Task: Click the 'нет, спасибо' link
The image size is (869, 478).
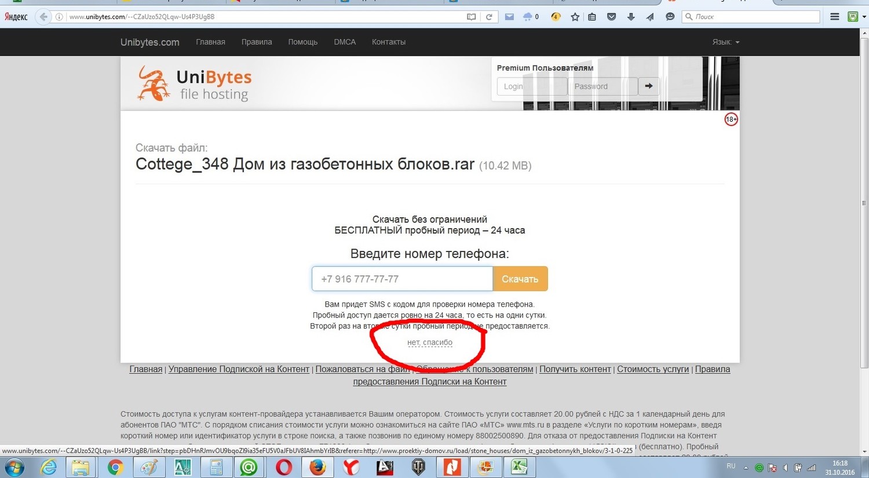Action: 430,342
